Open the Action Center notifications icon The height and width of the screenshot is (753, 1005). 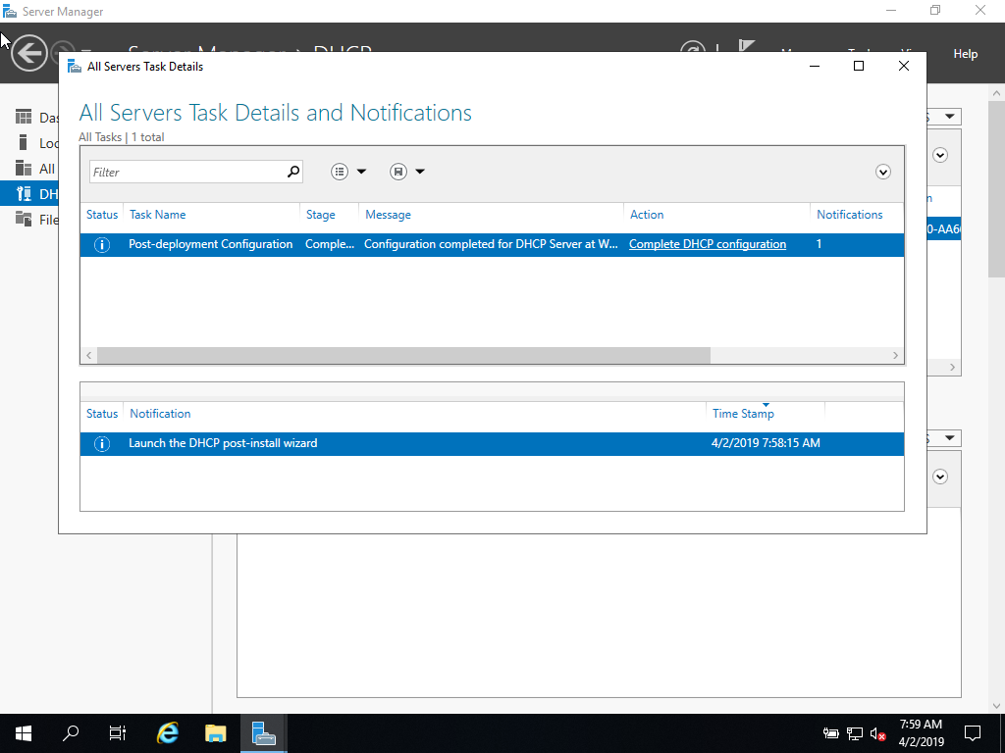[973, 733]
